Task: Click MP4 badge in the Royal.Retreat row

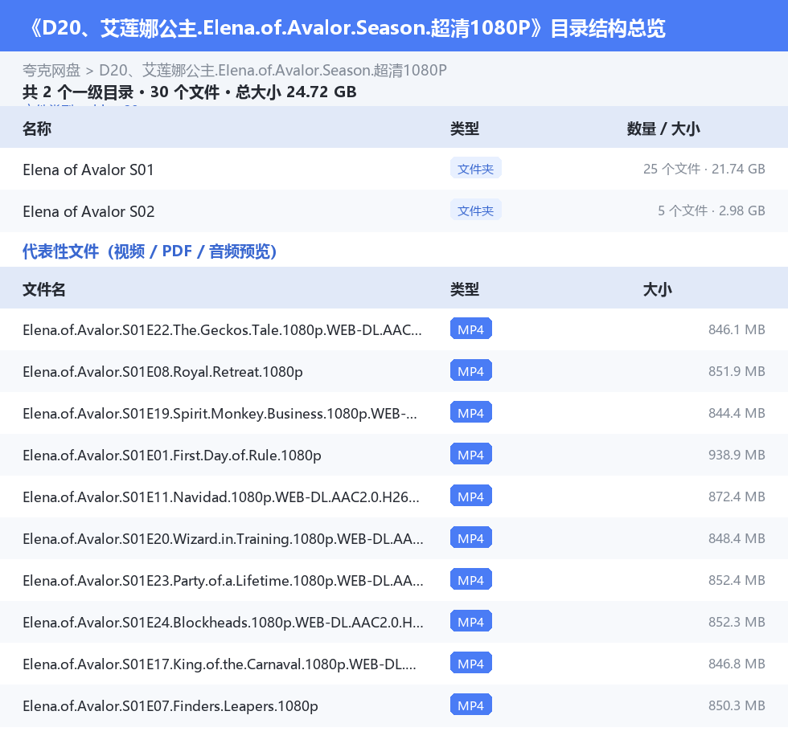Action: pos(471,370)
